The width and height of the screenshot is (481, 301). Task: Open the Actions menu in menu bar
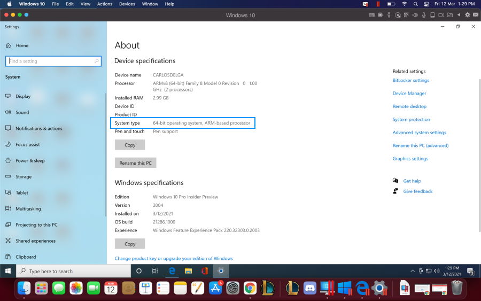(x=105, y=4)
